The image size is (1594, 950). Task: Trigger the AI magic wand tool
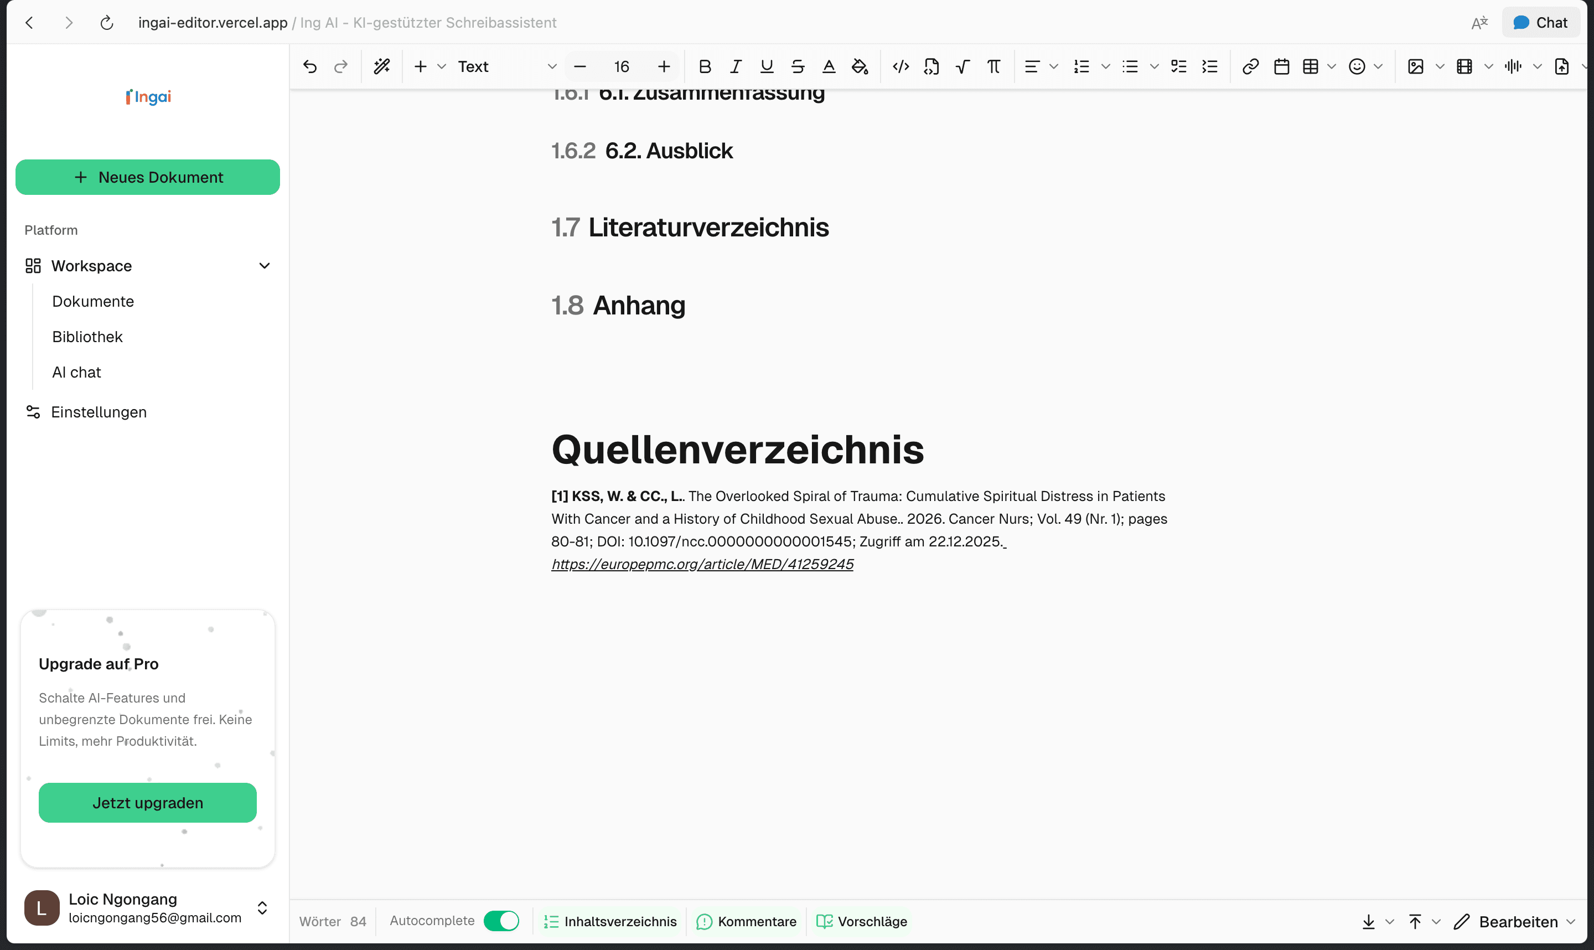[x=382, y=66]
